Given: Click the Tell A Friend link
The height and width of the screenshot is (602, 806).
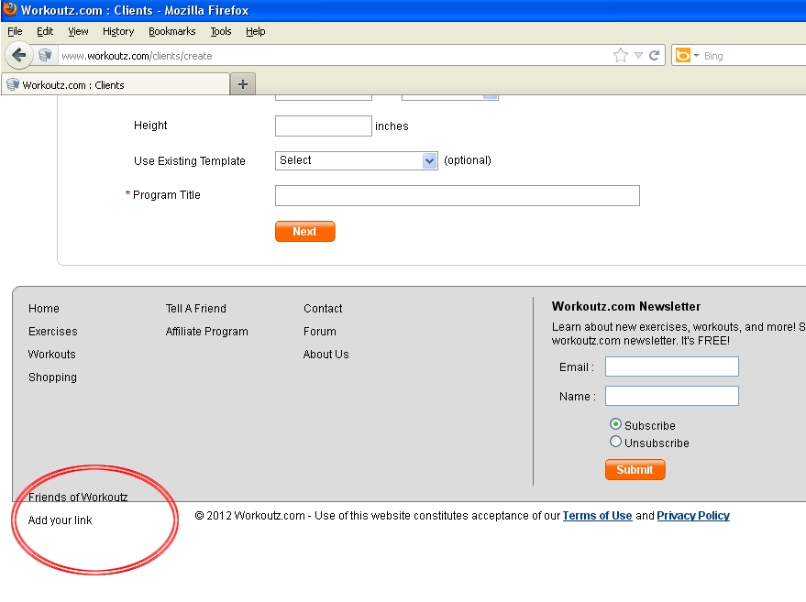Looking at the screenshot, I should pos(196,308).
